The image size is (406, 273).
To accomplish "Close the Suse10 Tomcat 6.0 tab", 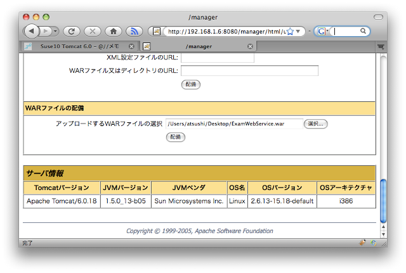I will tap(131, 46).
